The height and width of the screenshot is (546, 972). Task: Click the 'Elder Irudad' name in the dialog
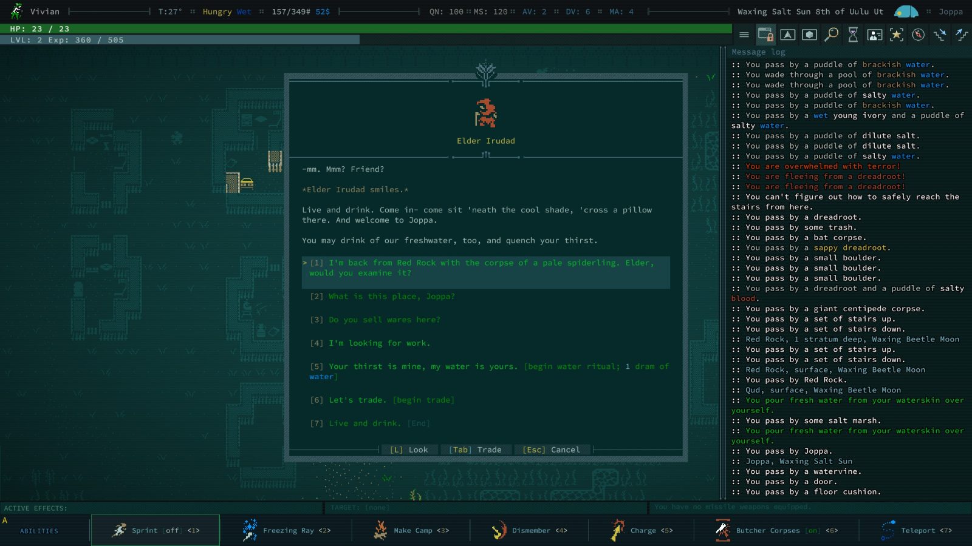point(486,141)
